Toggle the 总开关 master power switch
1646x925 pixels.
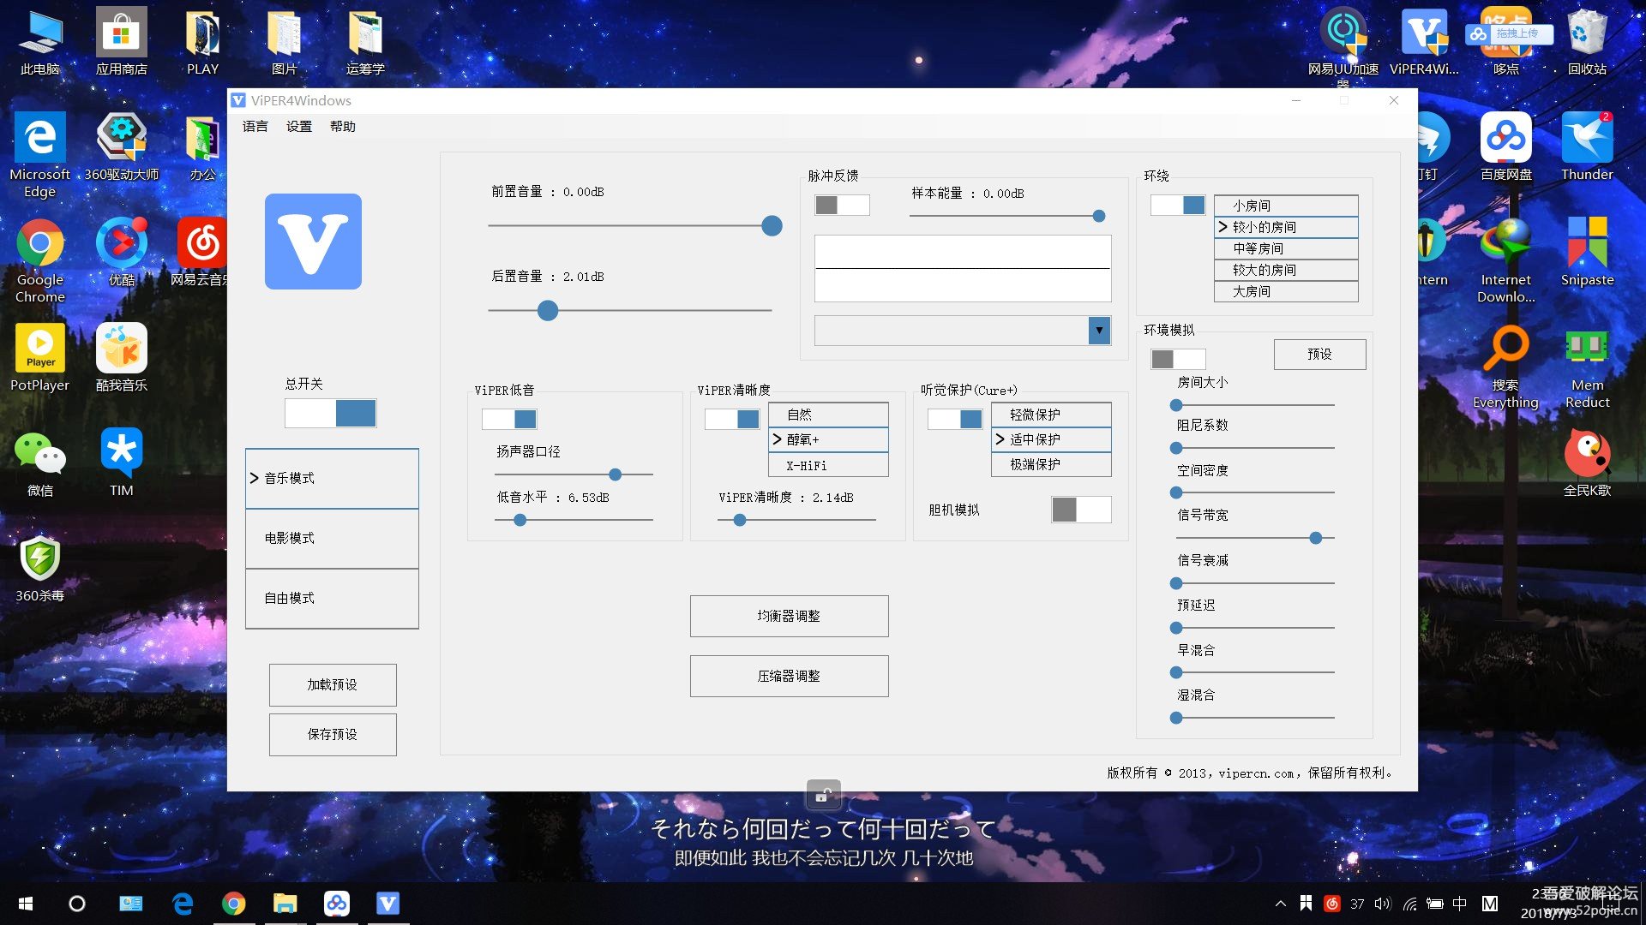pyautogui.click(x=330, y=414)
